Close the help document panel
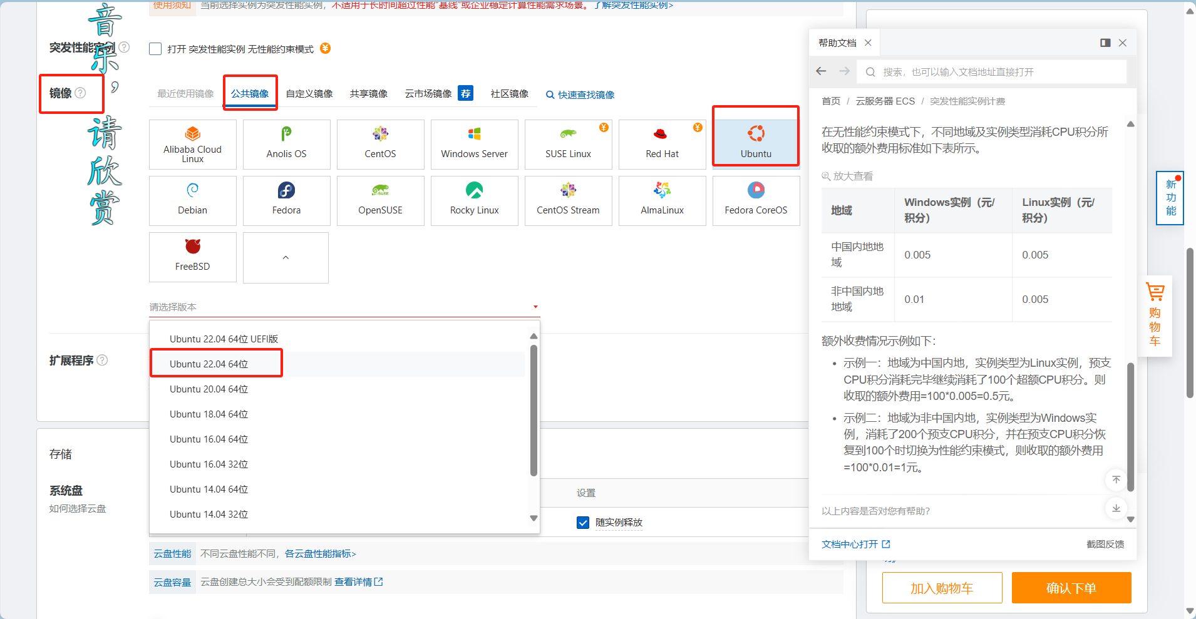This screenshot has height=619, width=1196. point(1123,43)
